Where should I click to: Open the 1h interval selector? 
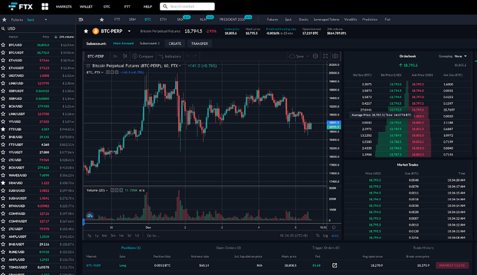pos(115,56)
